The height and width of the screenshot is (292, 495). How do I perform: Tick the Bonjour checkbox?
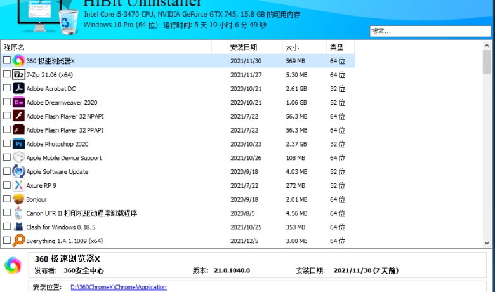7,199
